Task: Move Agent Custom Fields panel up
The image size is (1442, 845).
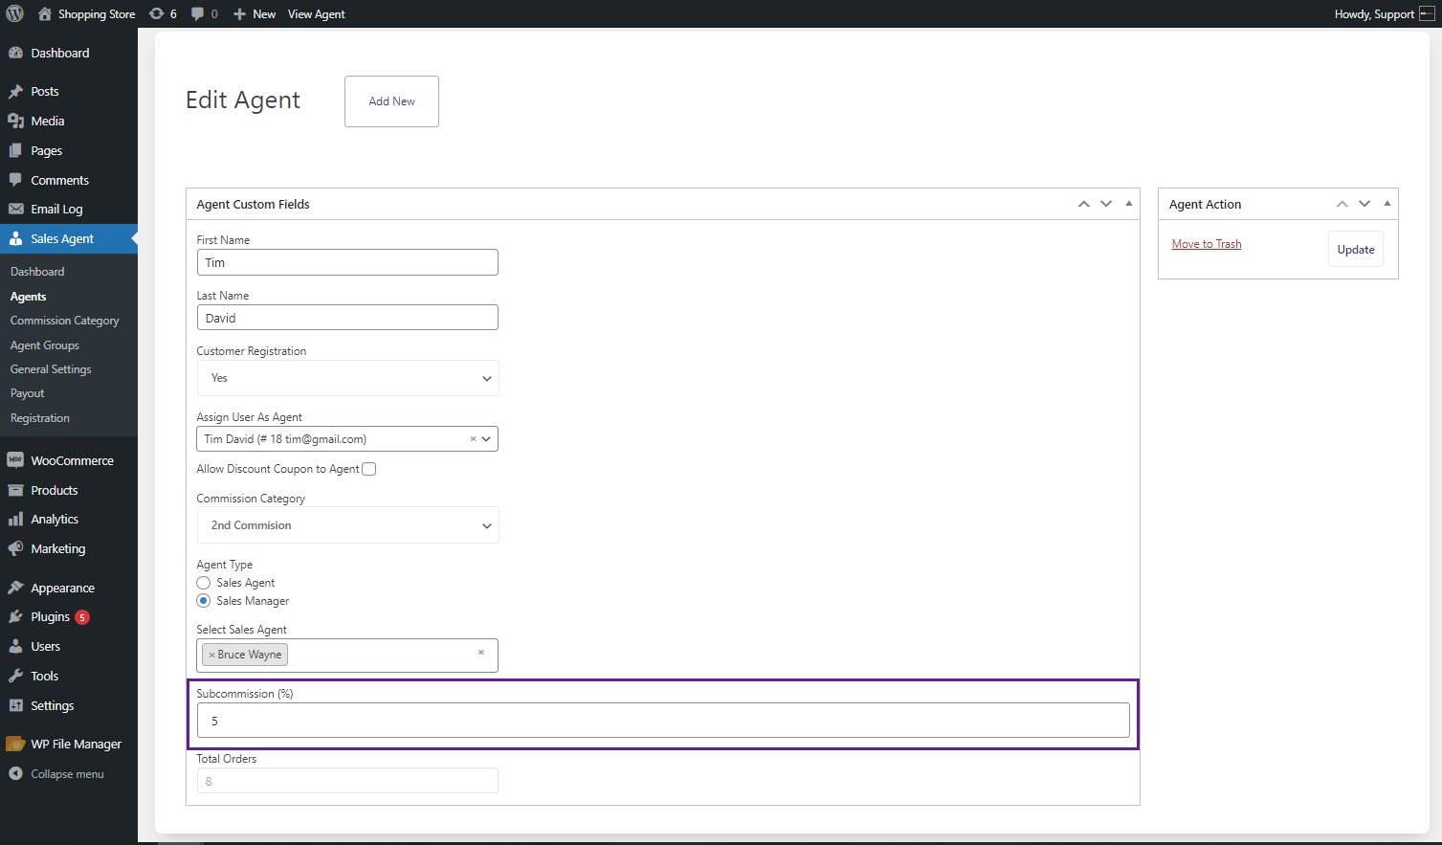Action: click(1084, 204)
